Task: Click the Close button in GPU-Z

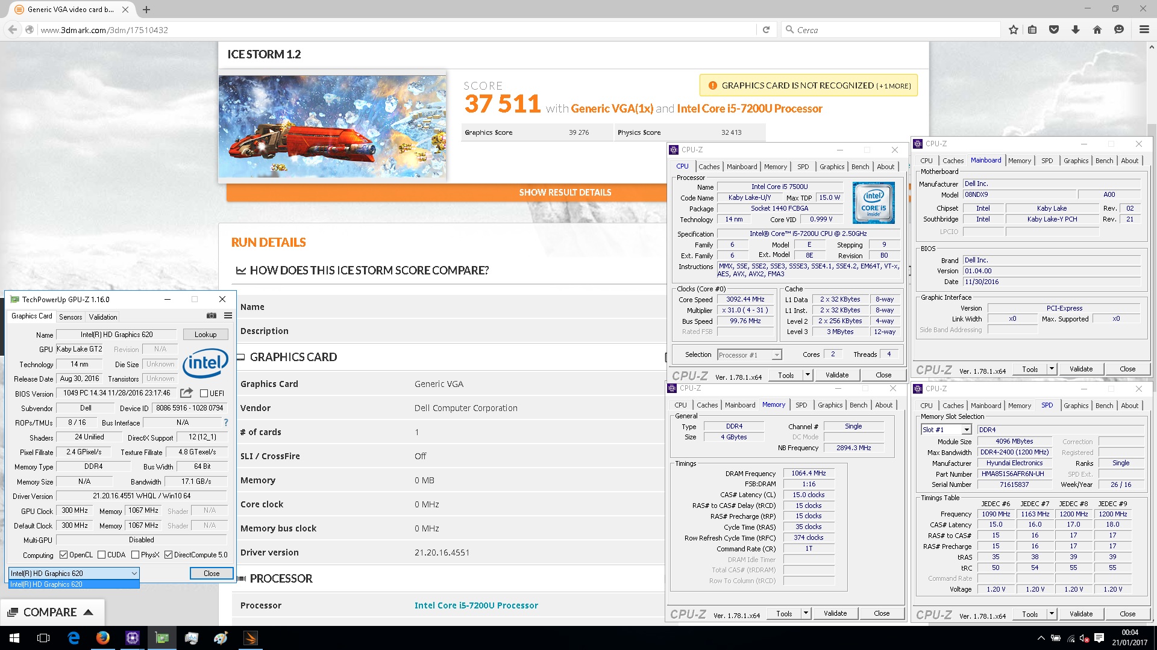Action: 212,574
